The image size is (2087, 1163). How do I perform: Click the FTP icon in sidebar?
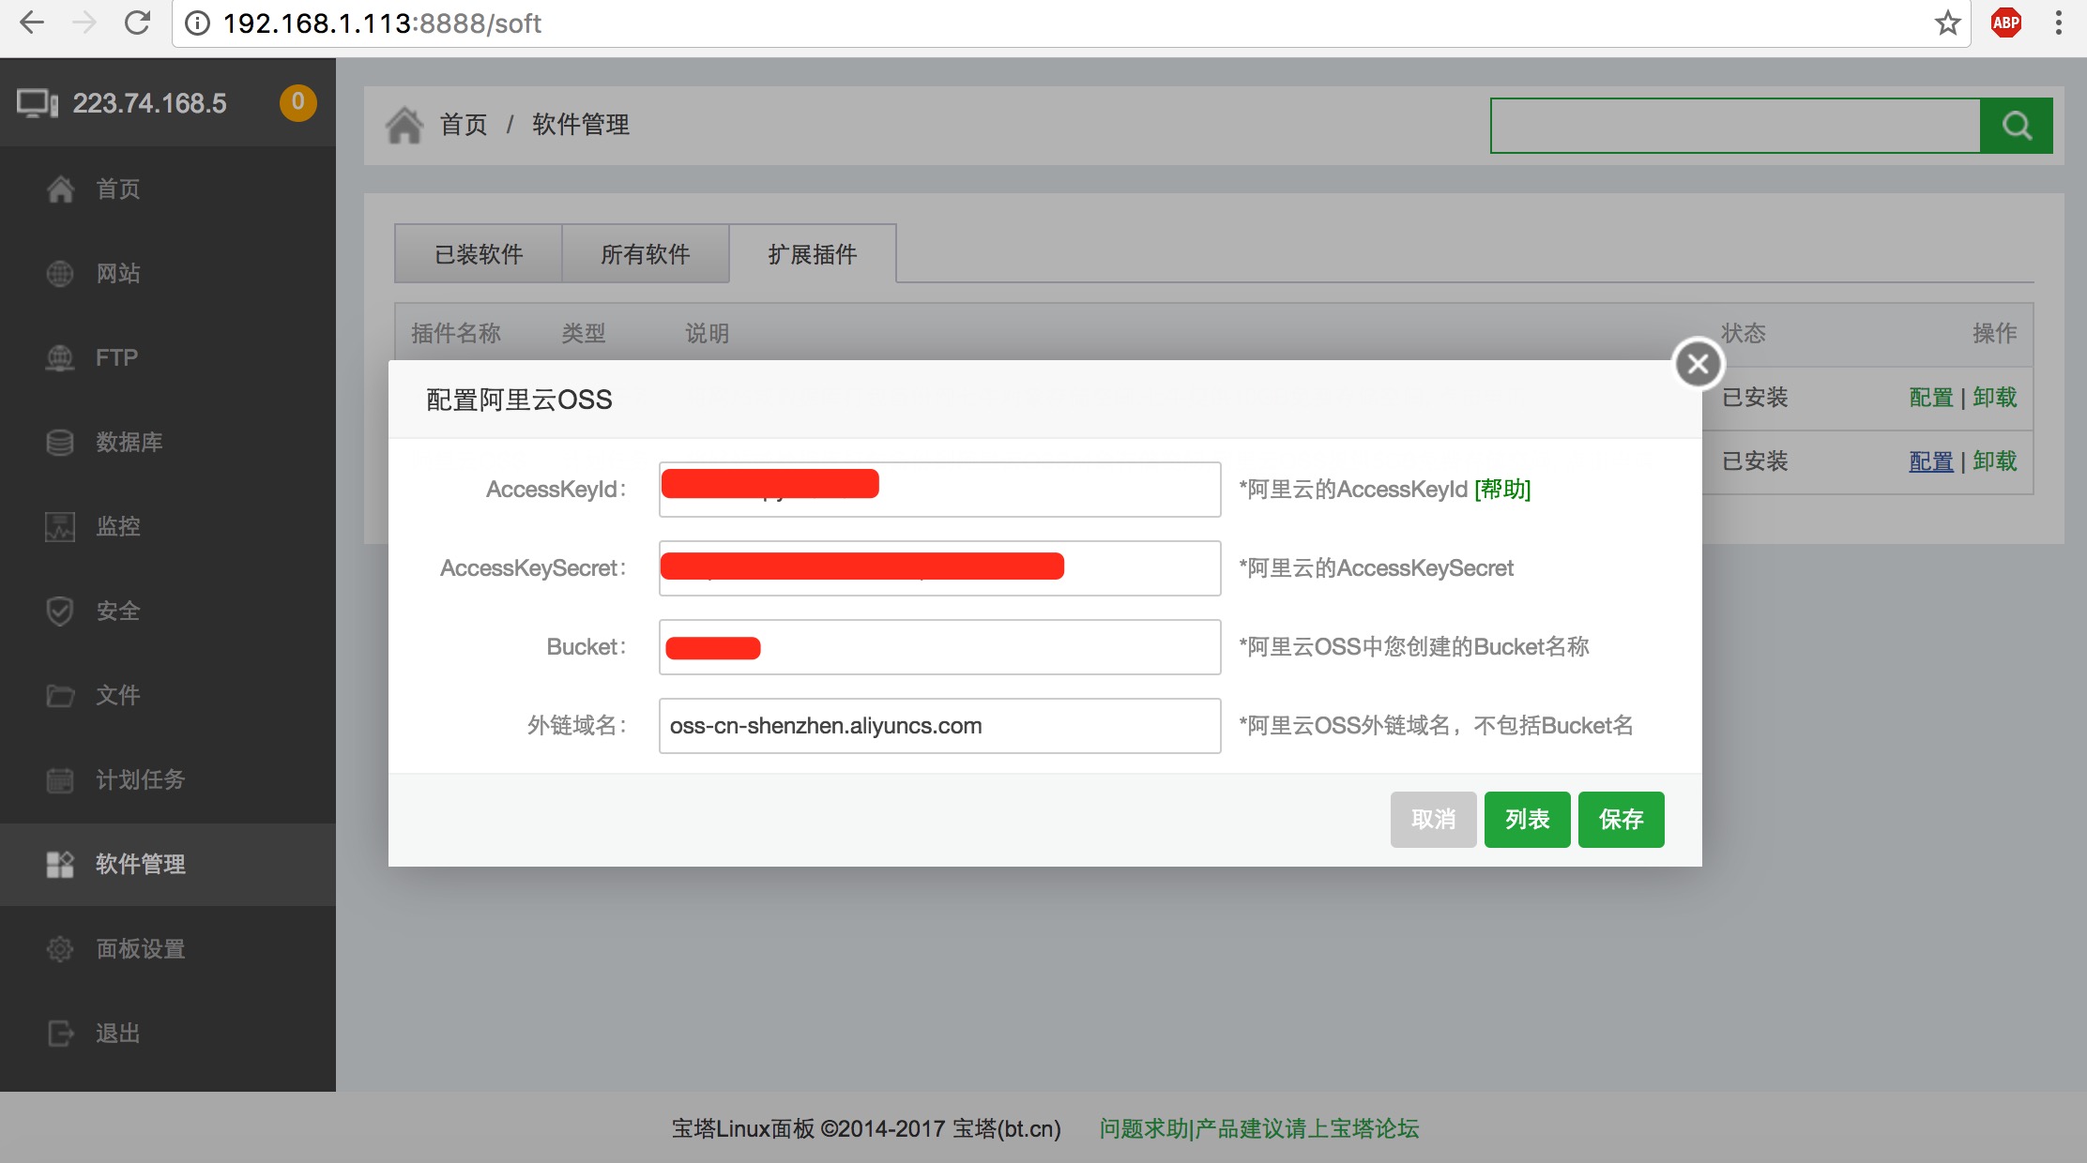(x=60, y=357)
